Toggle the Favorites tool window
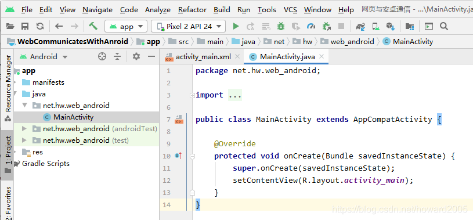The image size is (473, 220). pyautogui.click(x=8, y=202)
